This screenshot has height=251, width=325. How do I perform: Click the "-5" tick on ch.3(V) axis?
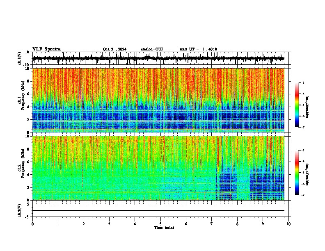27,217
